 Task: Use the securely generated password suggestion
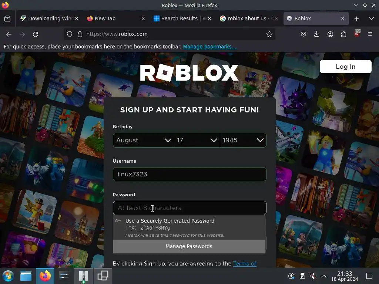(x=189, y=227)
